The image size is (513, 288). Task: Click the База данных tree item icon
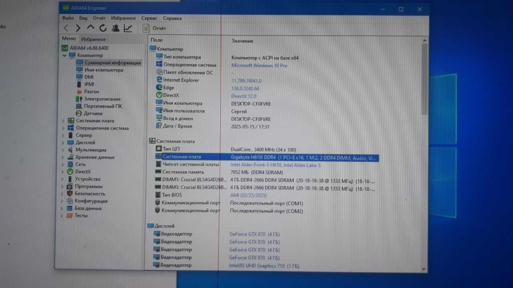(x=70, y=208)
